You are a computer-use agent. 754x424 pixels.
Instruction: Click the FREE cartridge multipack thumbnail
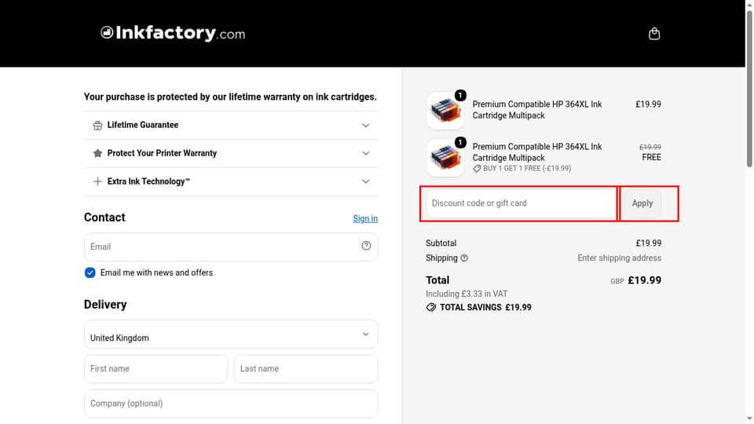click(445, 158)
